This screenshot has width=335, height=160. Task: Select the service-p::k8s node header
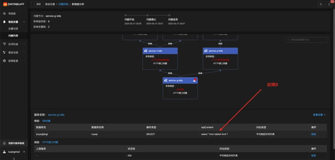(220, 51)
